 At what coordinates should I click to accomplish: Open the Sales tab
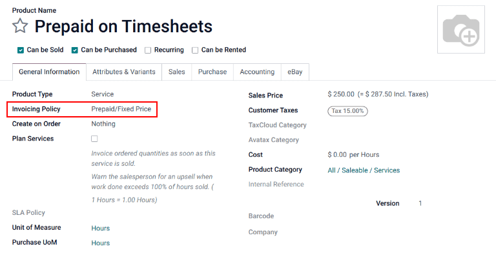coord(176,72)
